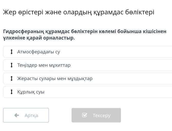This screenshot has height=131, width=172.
Task: Click the word Құрлық in the last answer
Action: [x=26, y=92]
